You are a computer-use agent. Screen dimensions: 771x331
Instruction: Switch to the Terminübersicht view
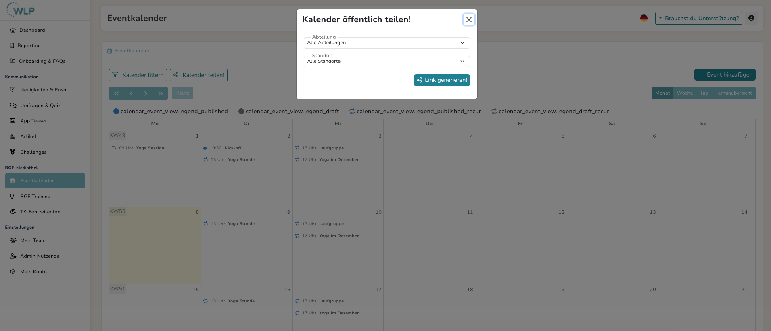click(x=733, y=93)
